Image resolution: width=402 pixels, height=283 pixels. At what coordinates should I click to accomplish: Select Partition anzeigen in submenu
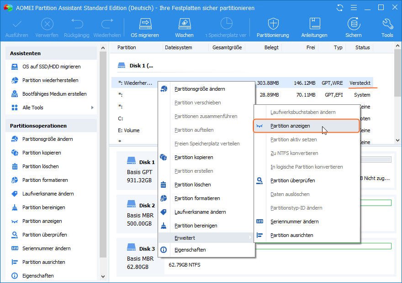pyautogui.click(x=307, y=126)
